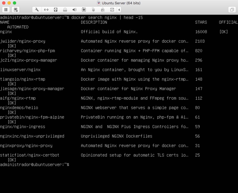Open the snapshots button in toolbar
This screenshot has width=238, height=193.
coord(16,10)
